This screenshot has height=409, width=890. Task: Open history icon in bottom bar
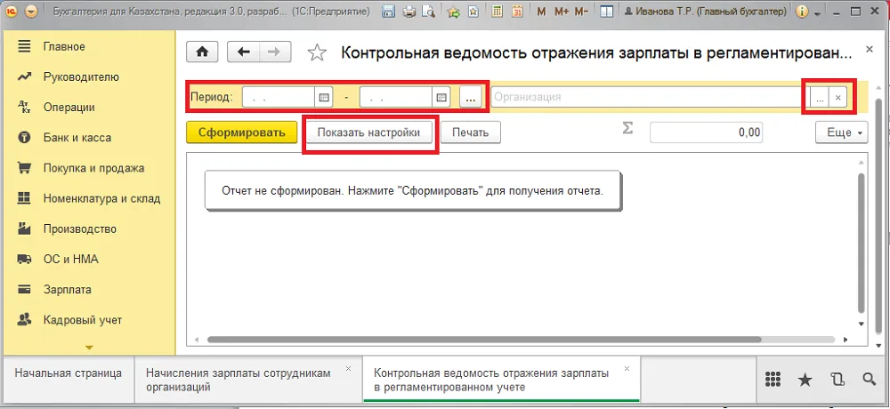pos(837,380)
